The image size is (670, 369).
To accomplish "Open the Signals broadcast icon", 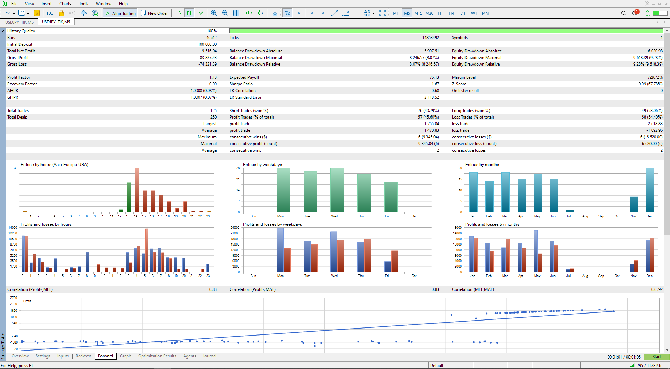I will click(x=72, y=13).
